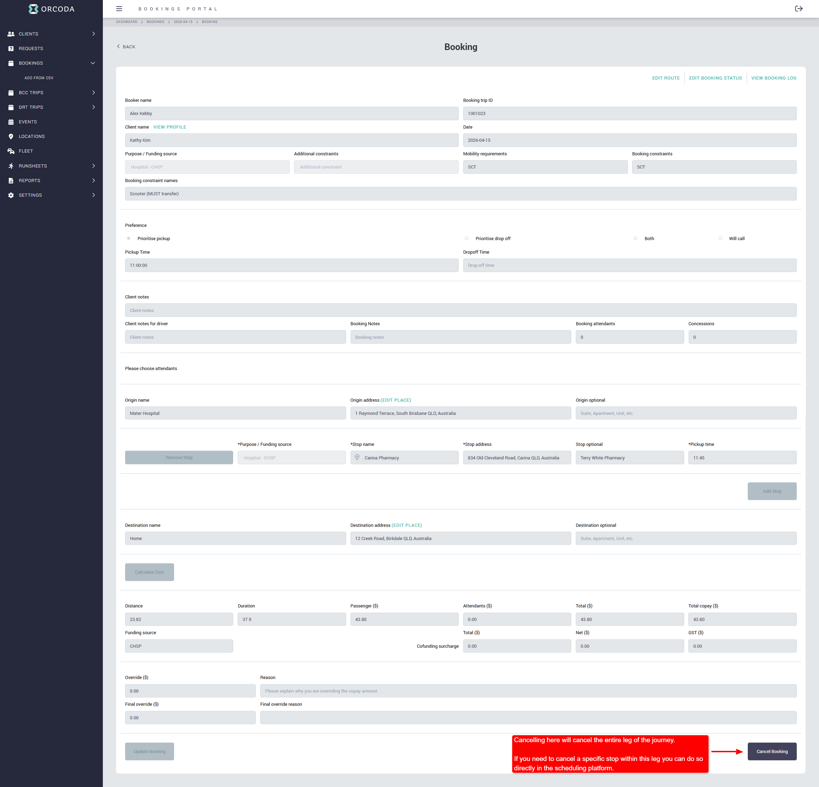Click the Fleet vehicle icon in the sidebar

point(11,151)
